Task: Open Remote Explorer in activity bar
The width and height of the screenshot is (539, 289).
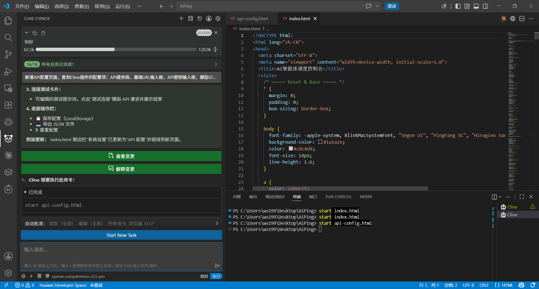Action: (x=8, y=88)
